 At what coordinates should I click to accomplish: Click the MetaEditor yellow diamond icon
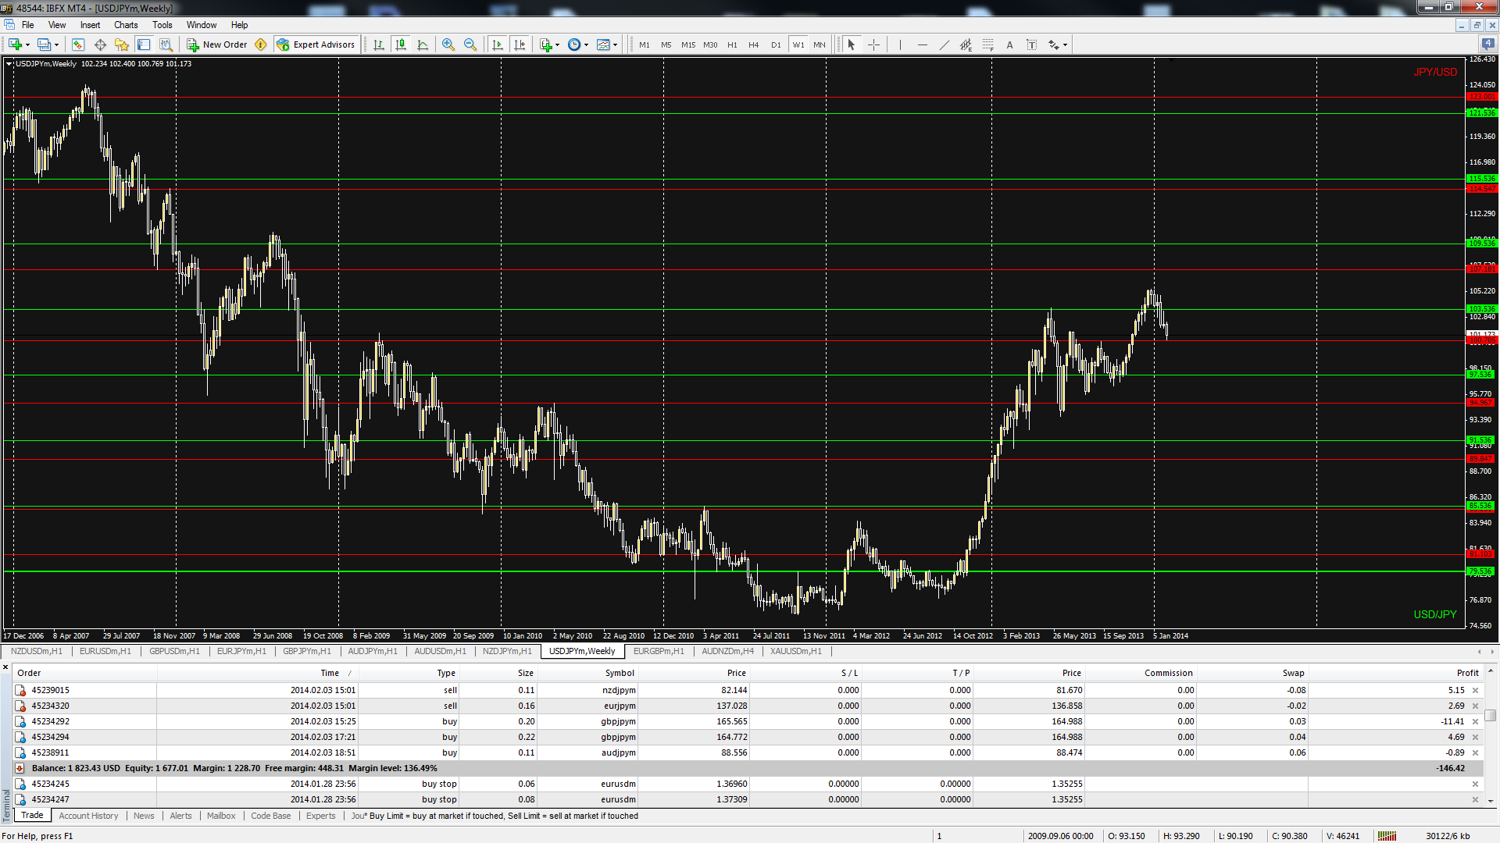[261, 44]
